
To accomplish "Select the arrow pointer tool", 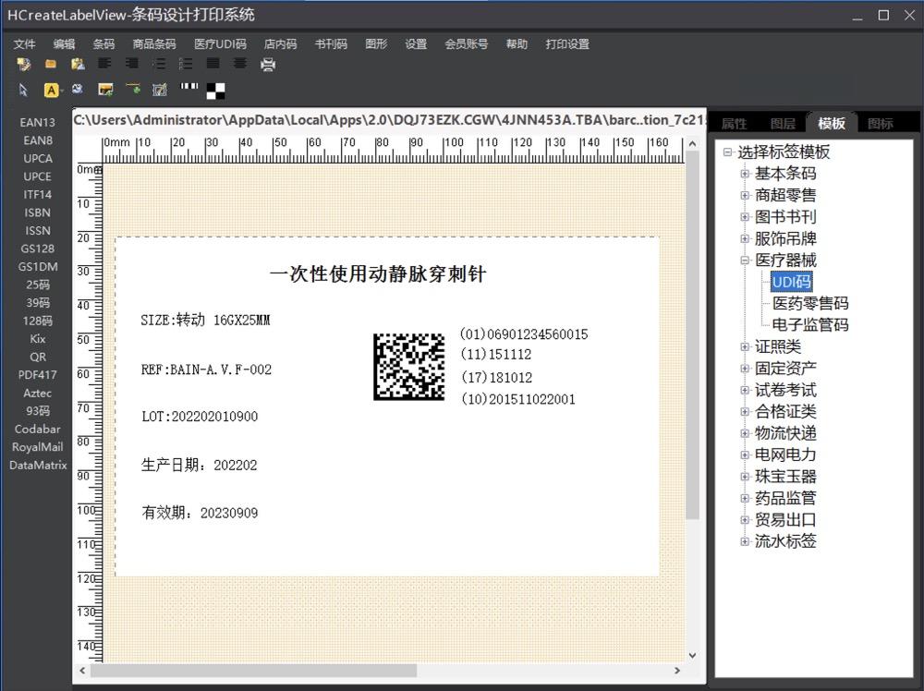I will [23, 90].
